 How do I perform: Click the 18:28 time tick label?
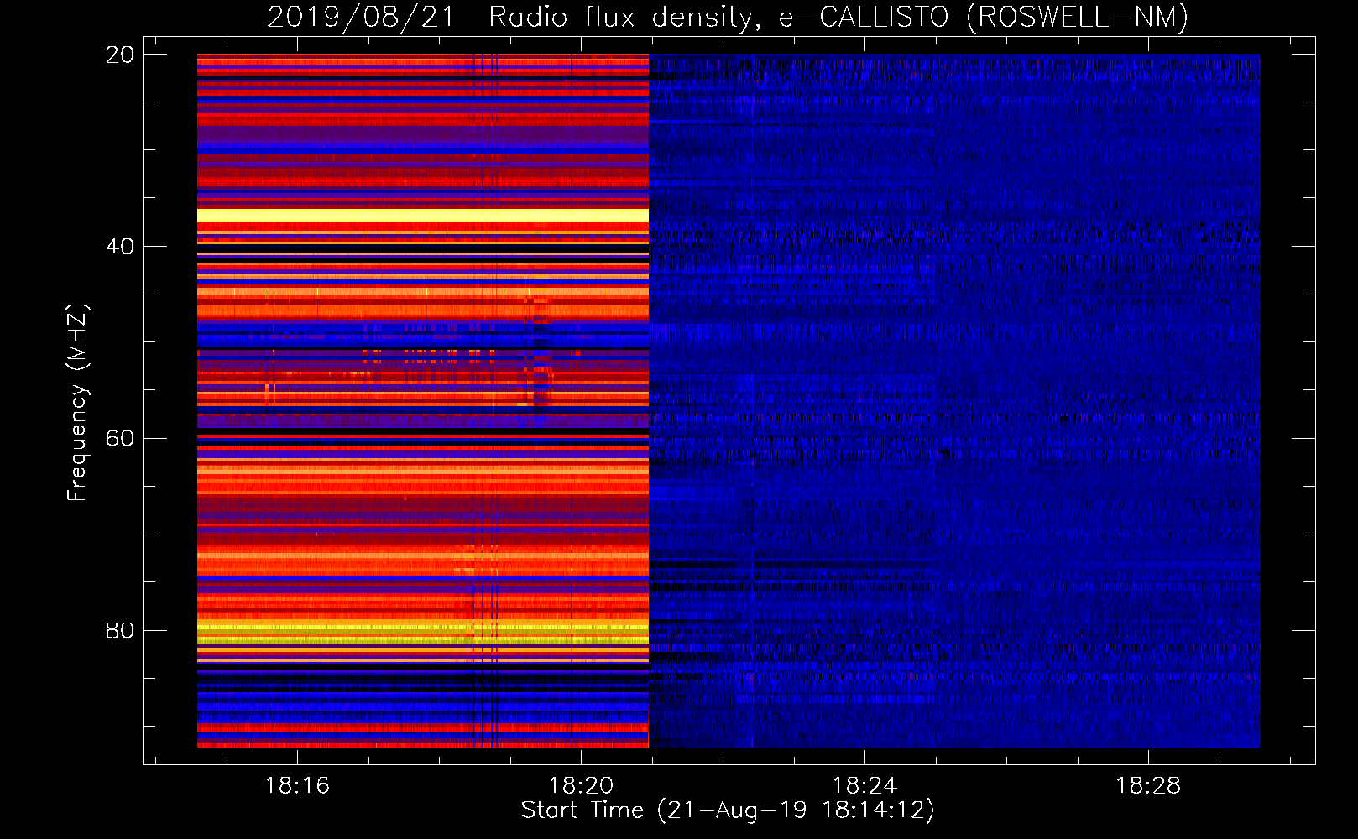coord(1147,786)
